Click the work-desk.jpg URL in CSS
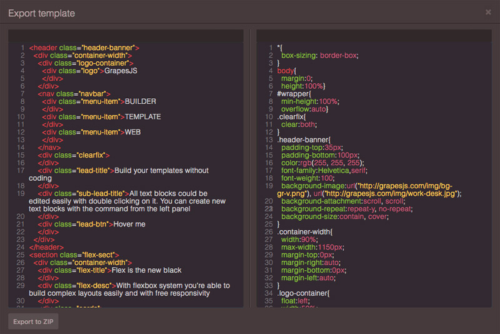The height and width of the screenshot is (334, 500). tap(392, 194)
